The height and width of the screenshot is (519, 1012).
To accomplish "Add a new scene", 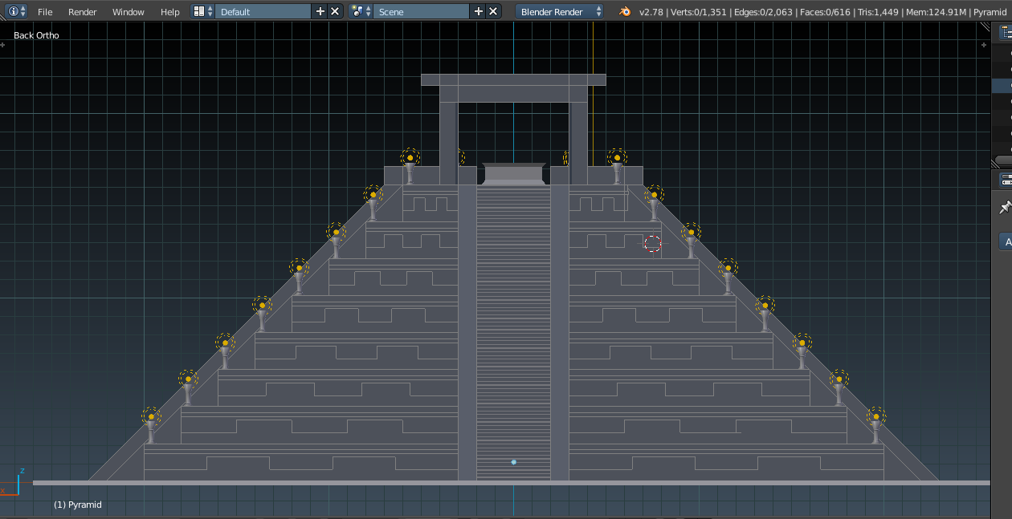I will tap(479, 11).
